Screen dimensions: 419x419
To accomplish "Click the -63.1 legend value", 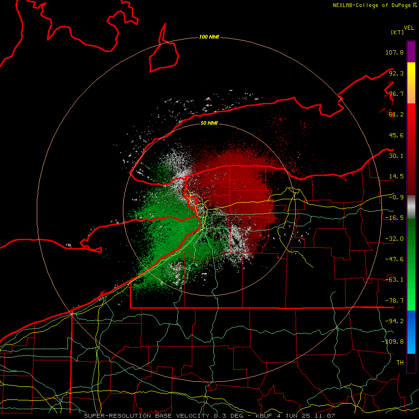I will (x=394, y=280).
